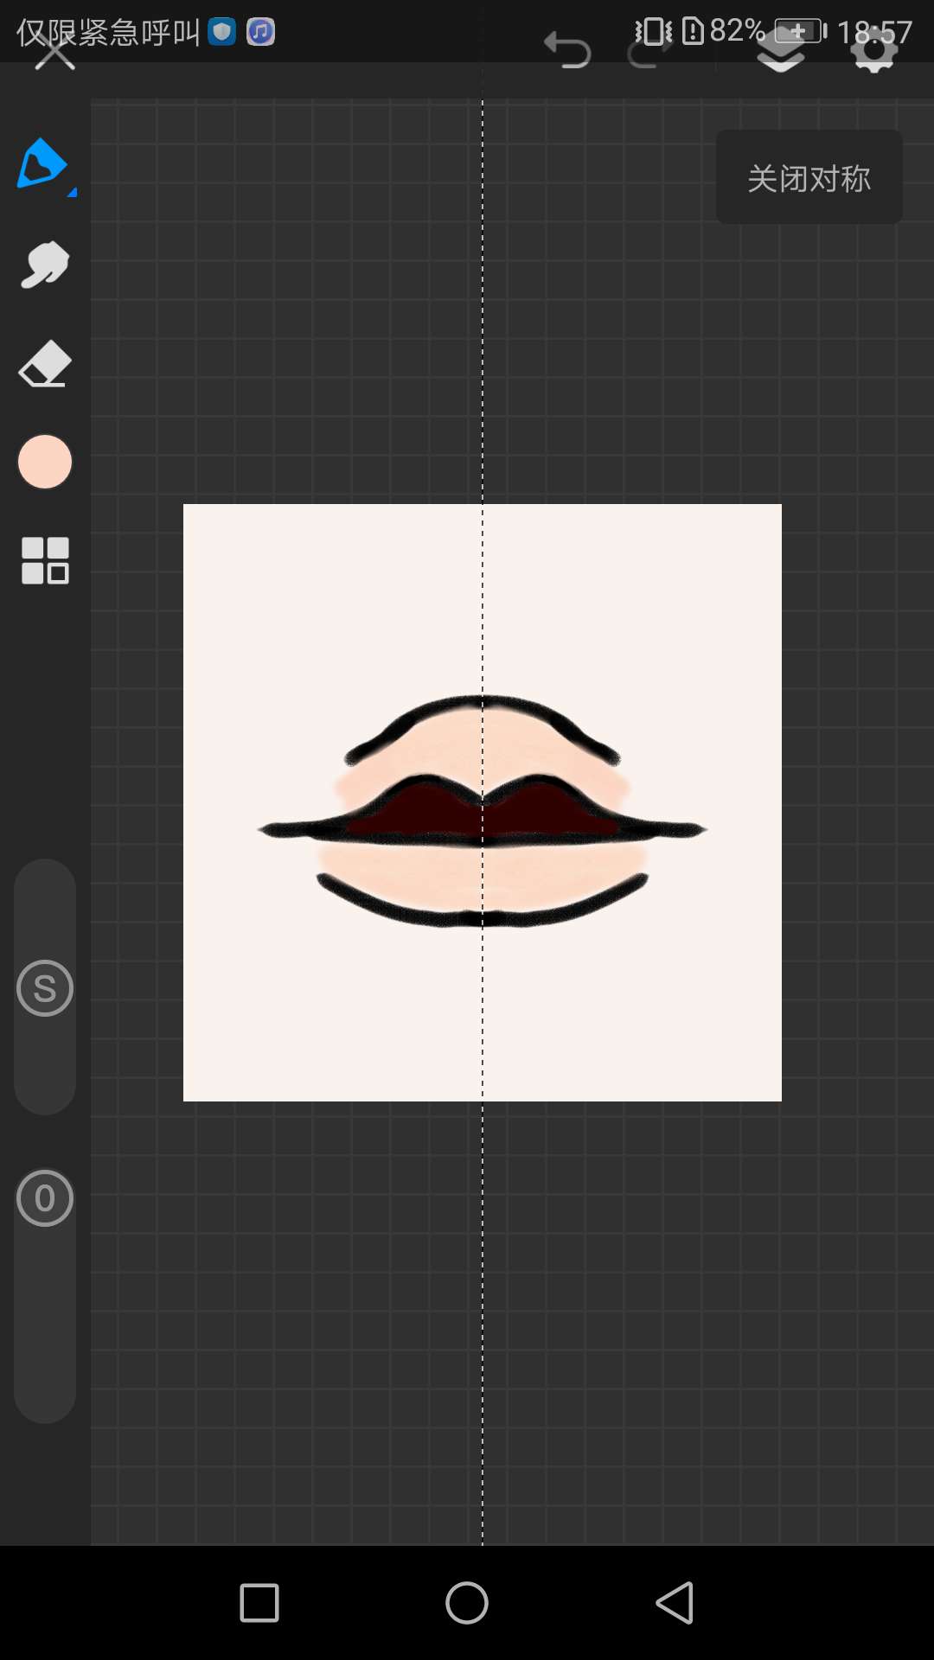Tap the opacity slider knob 0
934x1660 pixels.
pos(45,1198)
